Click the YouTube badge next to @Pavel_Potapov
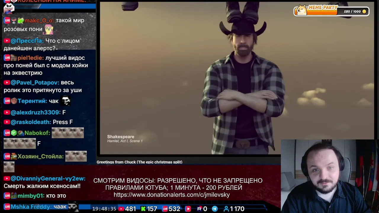The image size is (379, 213). (x=7, y=83)
